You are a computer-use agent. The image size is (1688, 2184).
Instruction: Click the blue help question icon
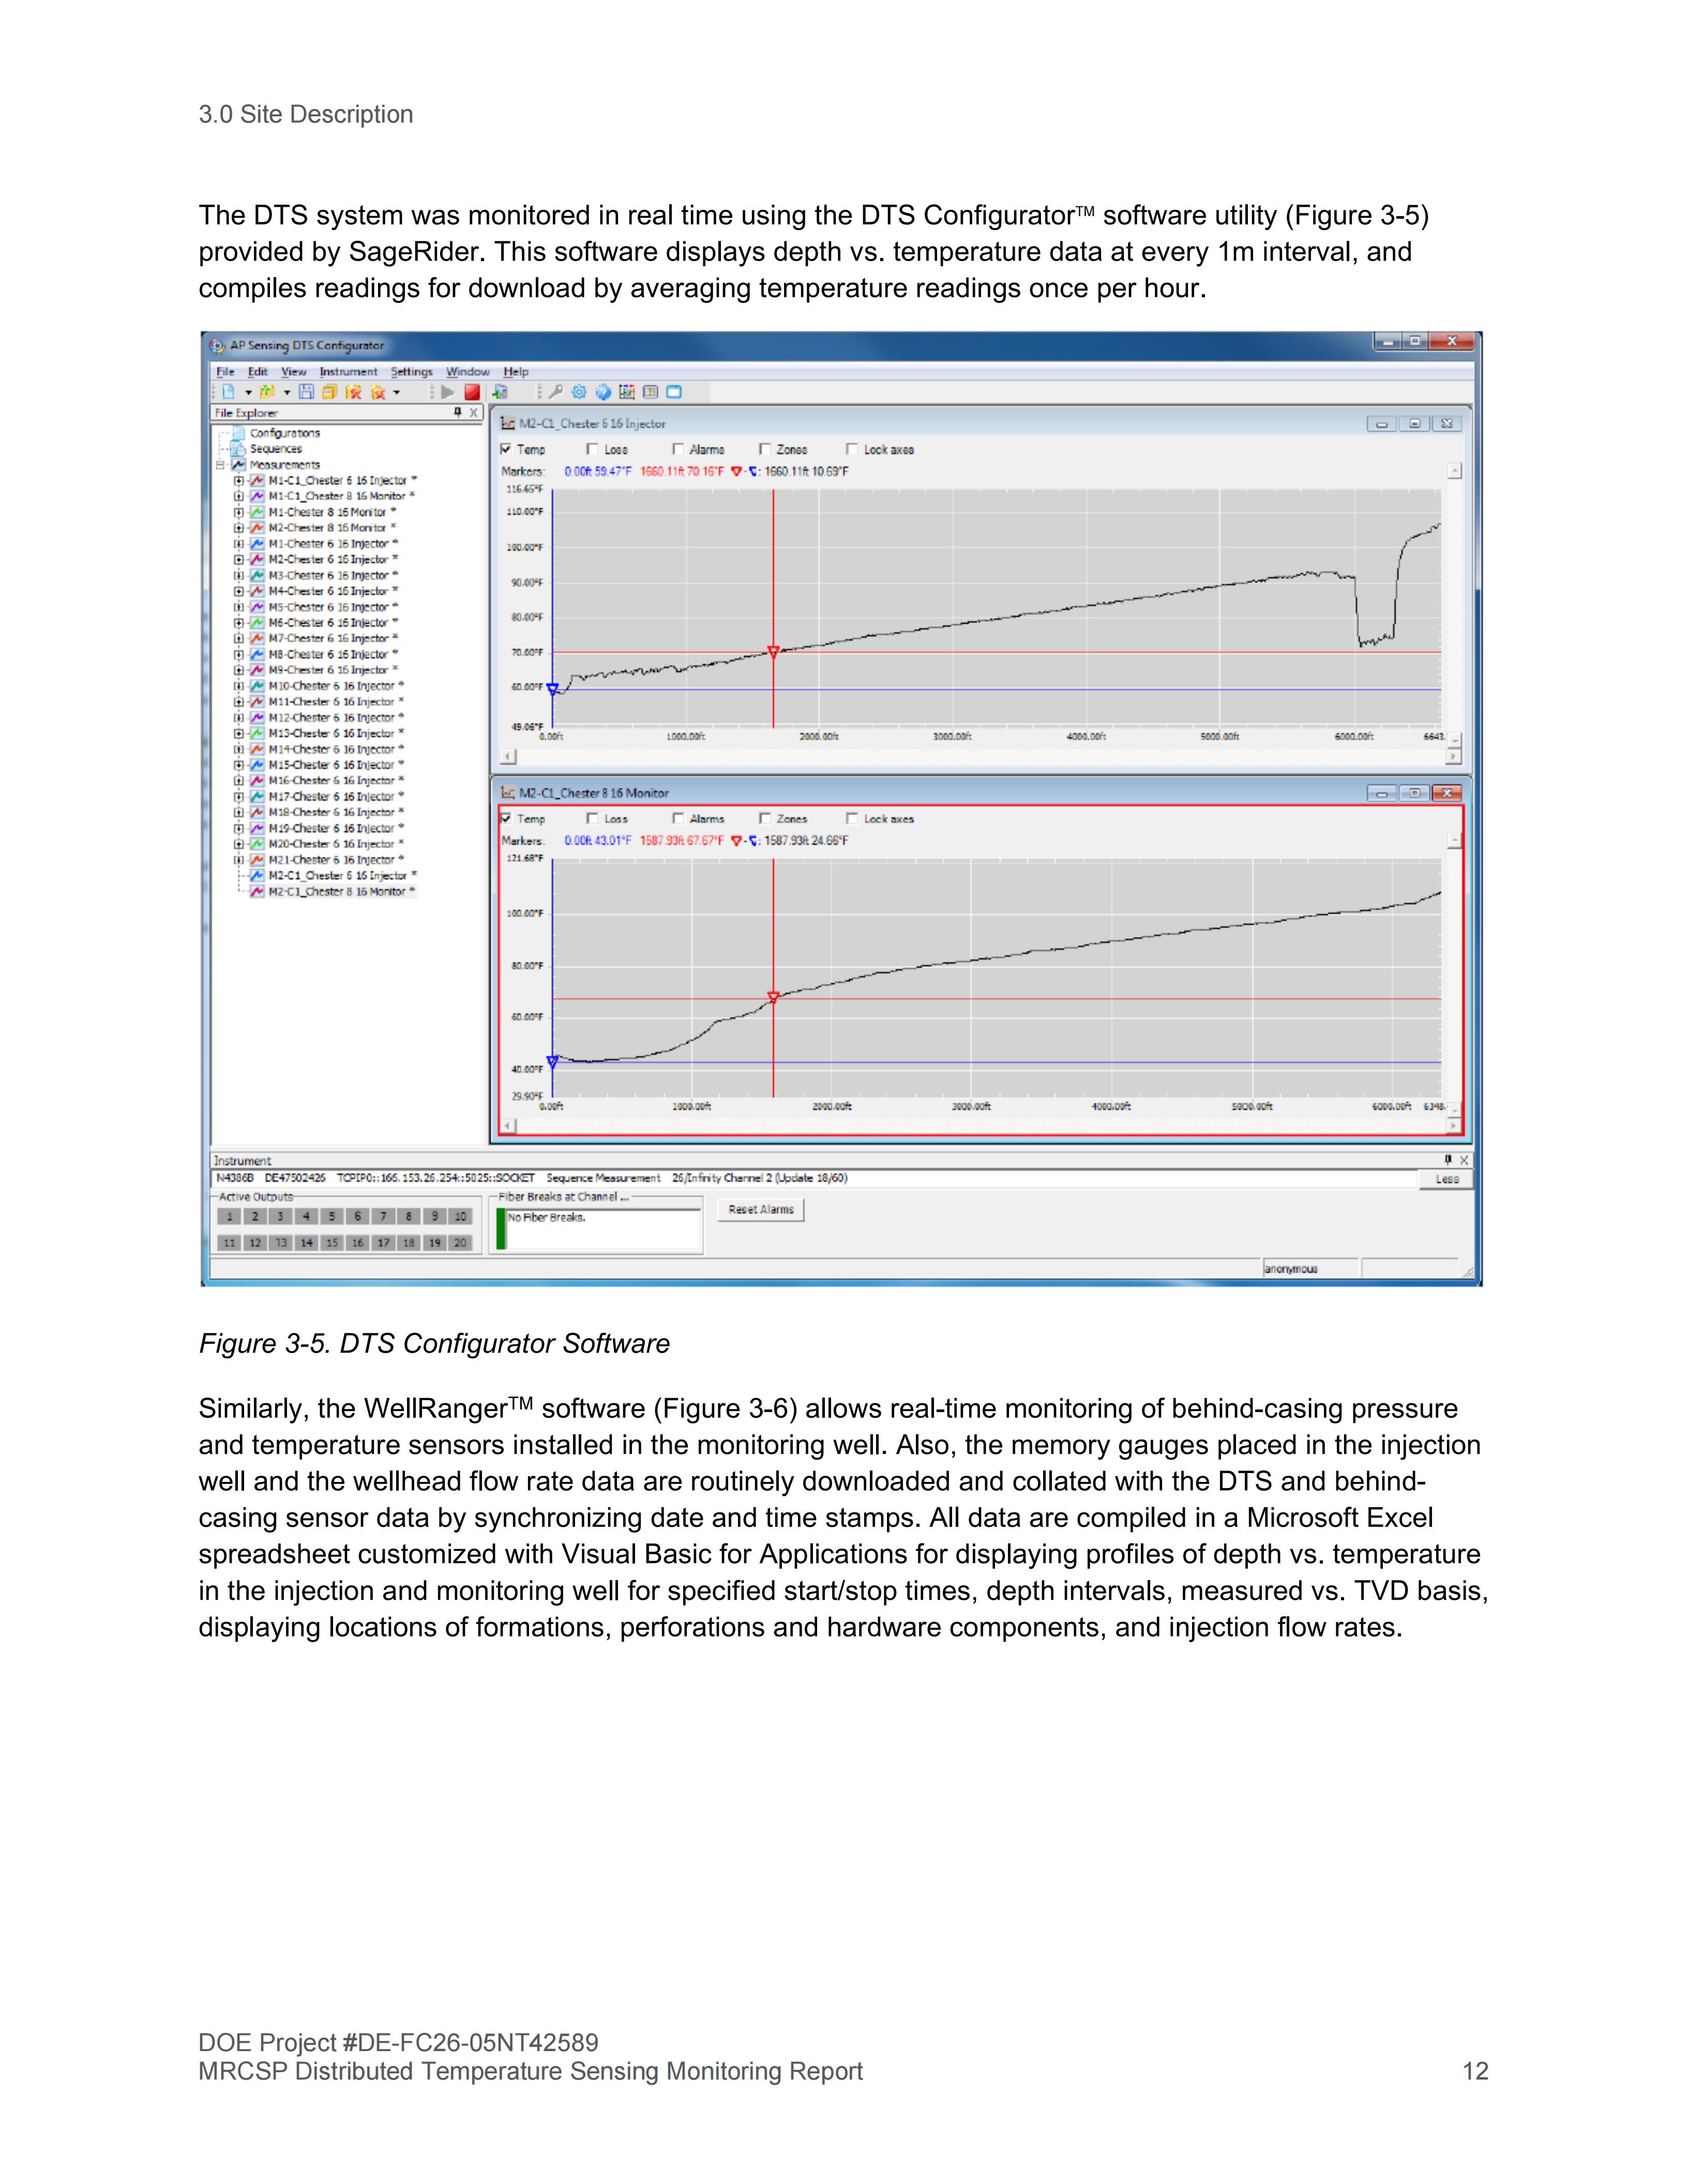[x=603, y=392]
